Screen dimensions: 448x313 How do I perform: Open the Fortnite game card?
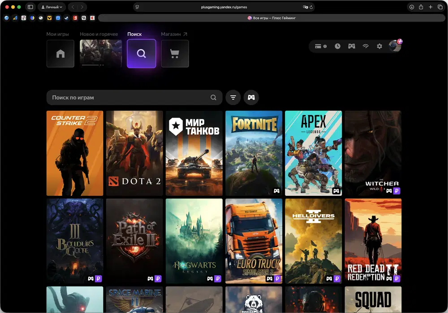point(254,153)
